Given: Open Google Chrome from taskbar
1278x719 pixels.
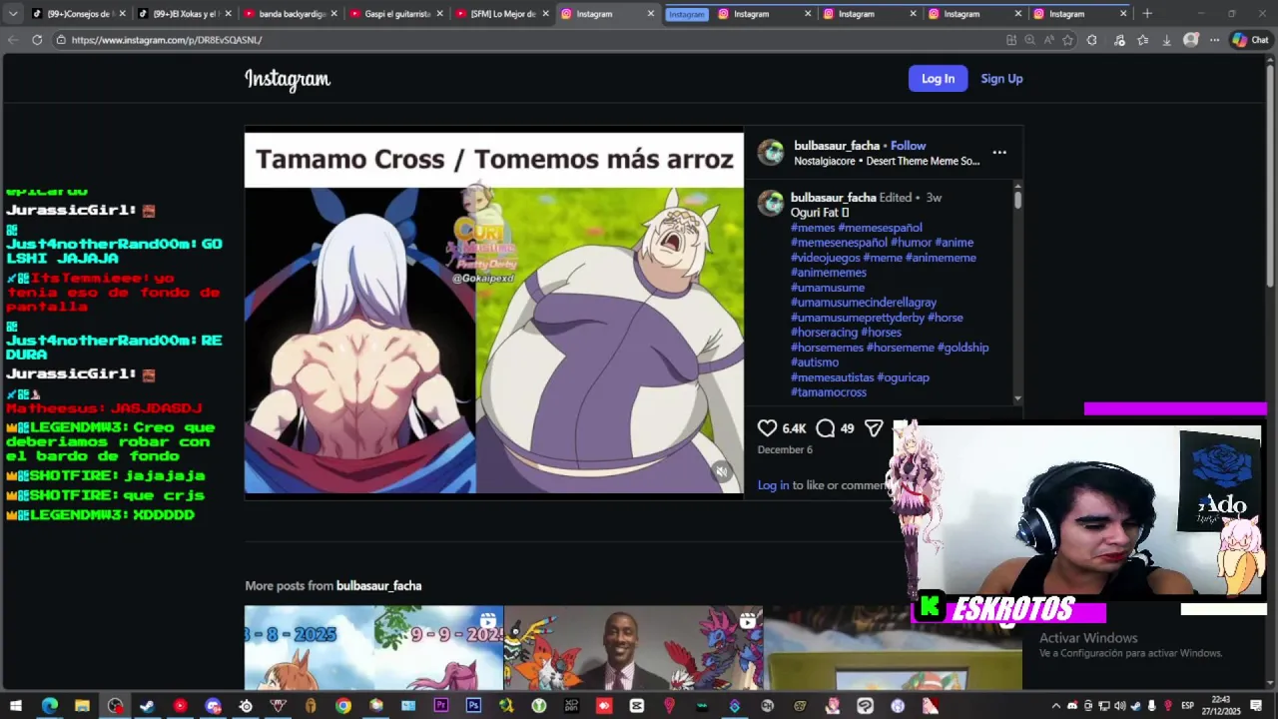Looking at the screenshot, I should [343, 706].
